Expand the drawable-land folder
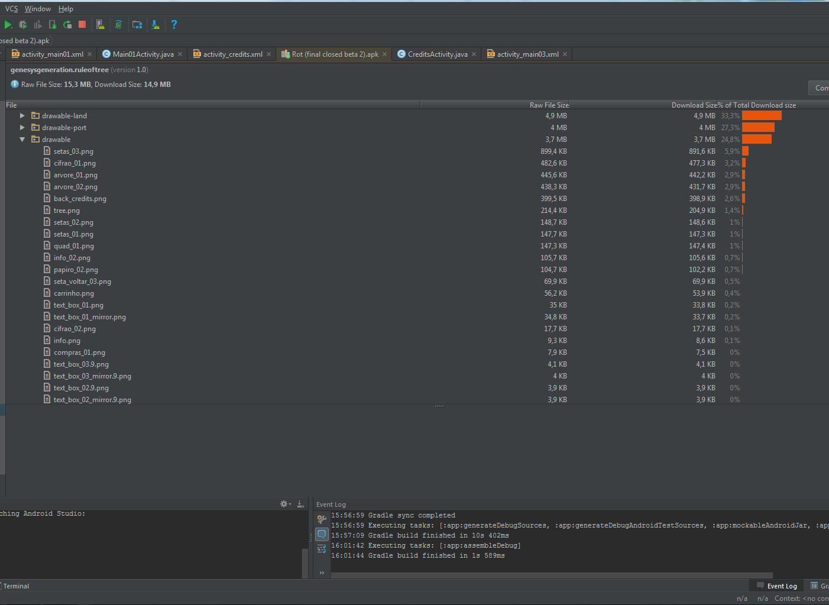829x605 pixels. [x=22, y=116]
